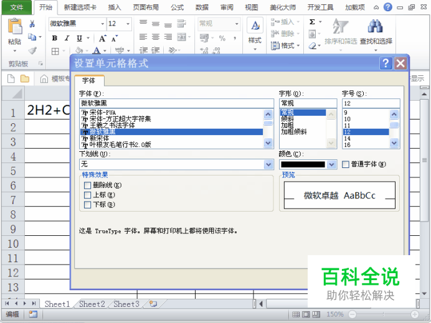
Task: Click zoom in plus button
Action: click(415, 314)
